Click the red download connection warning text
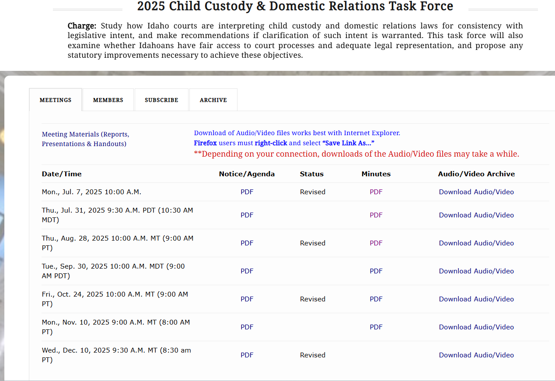The width and height of the screenshot is (555, 381). [356, 154]
